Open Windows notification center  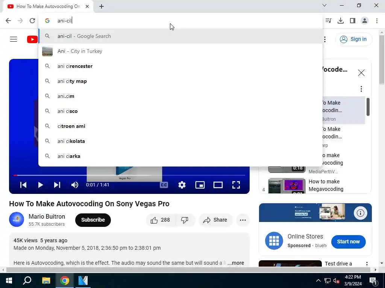[x=373, y=280]
